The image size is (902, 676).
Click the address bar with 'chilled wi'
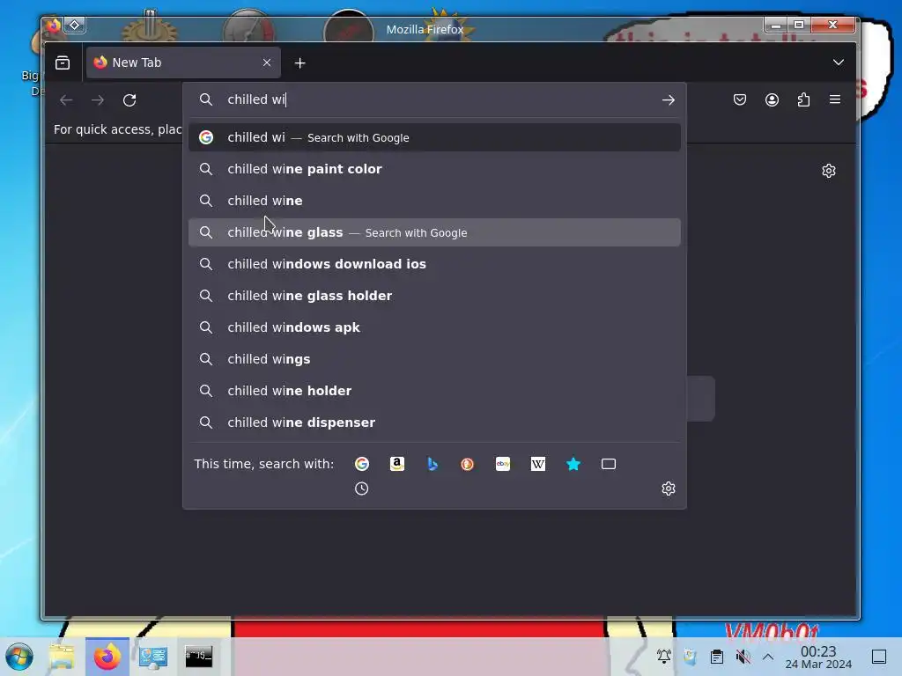coord(434,99)
